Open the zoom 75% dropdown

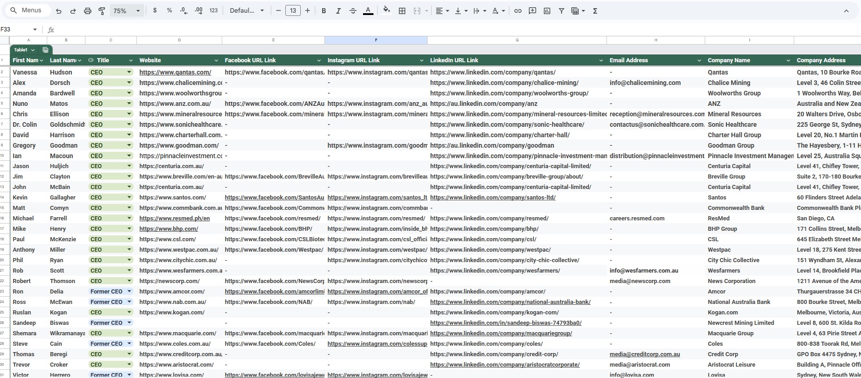tap(127, 11)
